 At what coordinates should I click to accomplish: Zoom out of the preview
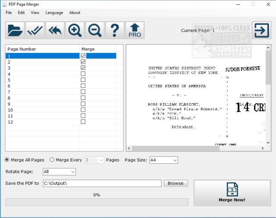tap(95, 30)
